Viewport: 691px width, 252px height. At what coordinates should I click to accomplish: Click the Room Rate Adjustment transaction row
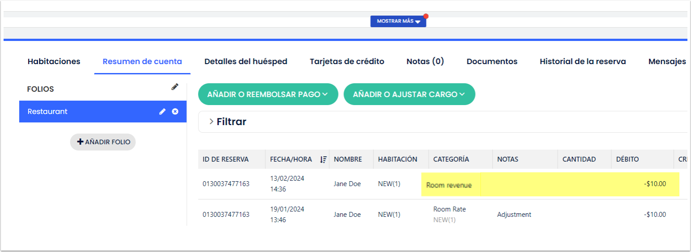coord(449,214)
